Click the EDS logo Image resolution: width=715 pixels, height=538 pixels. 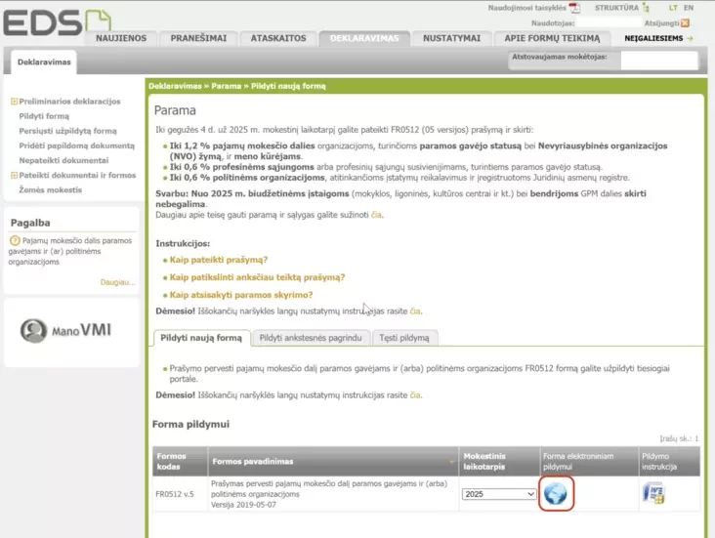point(57,21)
